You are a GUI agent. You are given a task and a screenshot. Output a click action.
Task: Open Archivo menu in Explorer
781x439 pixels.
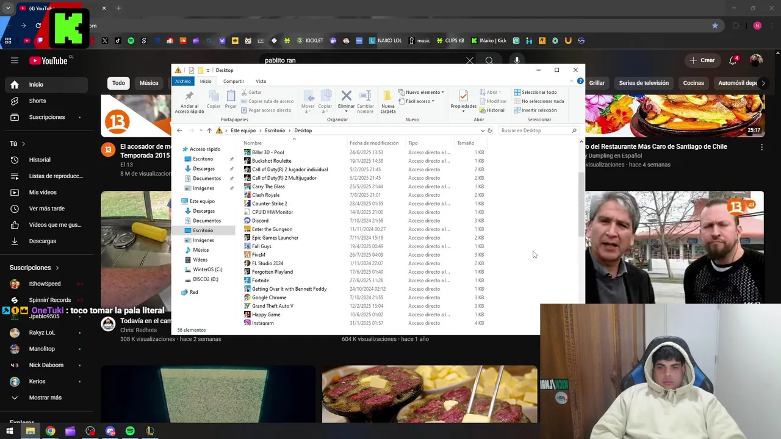182,81
